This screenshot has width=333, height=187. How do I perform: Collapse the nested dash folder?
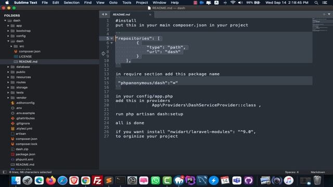[x=8, y=41]
